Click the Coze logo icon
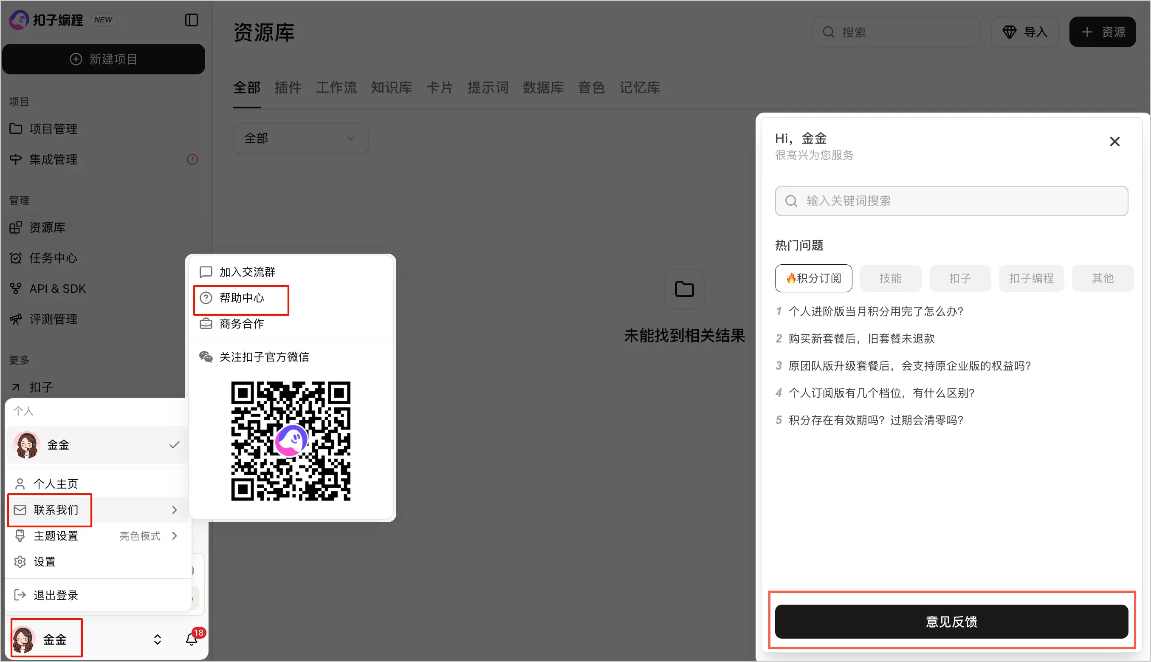This screenshot has width=1151, height=662. click(x=19, y=20)
